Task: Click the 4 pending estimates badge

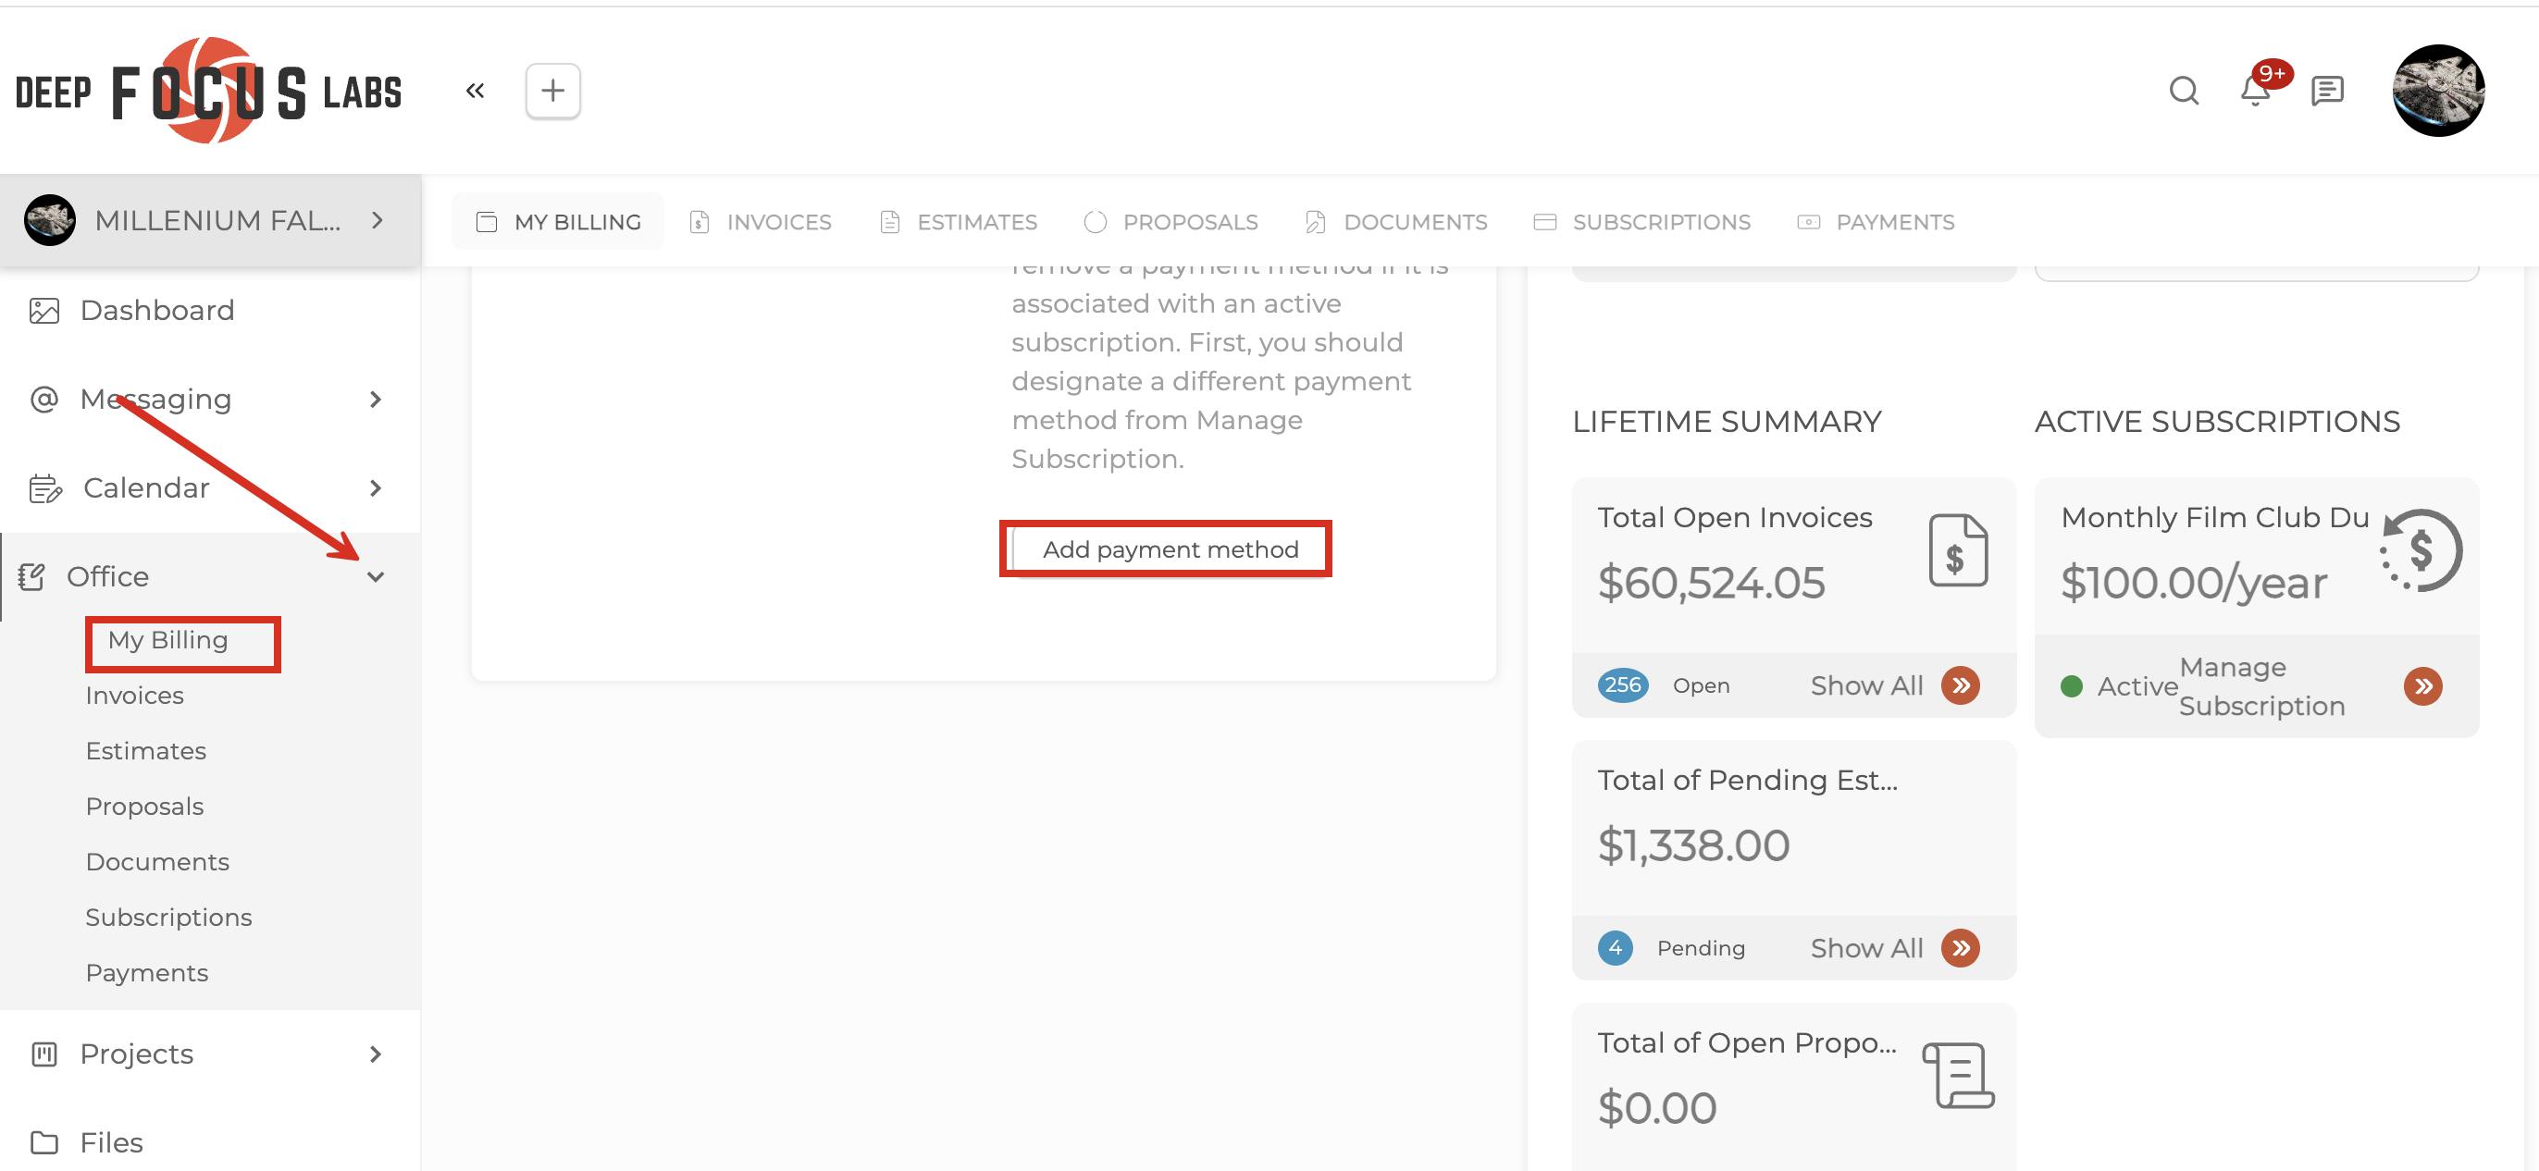Action: pyautogui.click(x=1615, y=948)
